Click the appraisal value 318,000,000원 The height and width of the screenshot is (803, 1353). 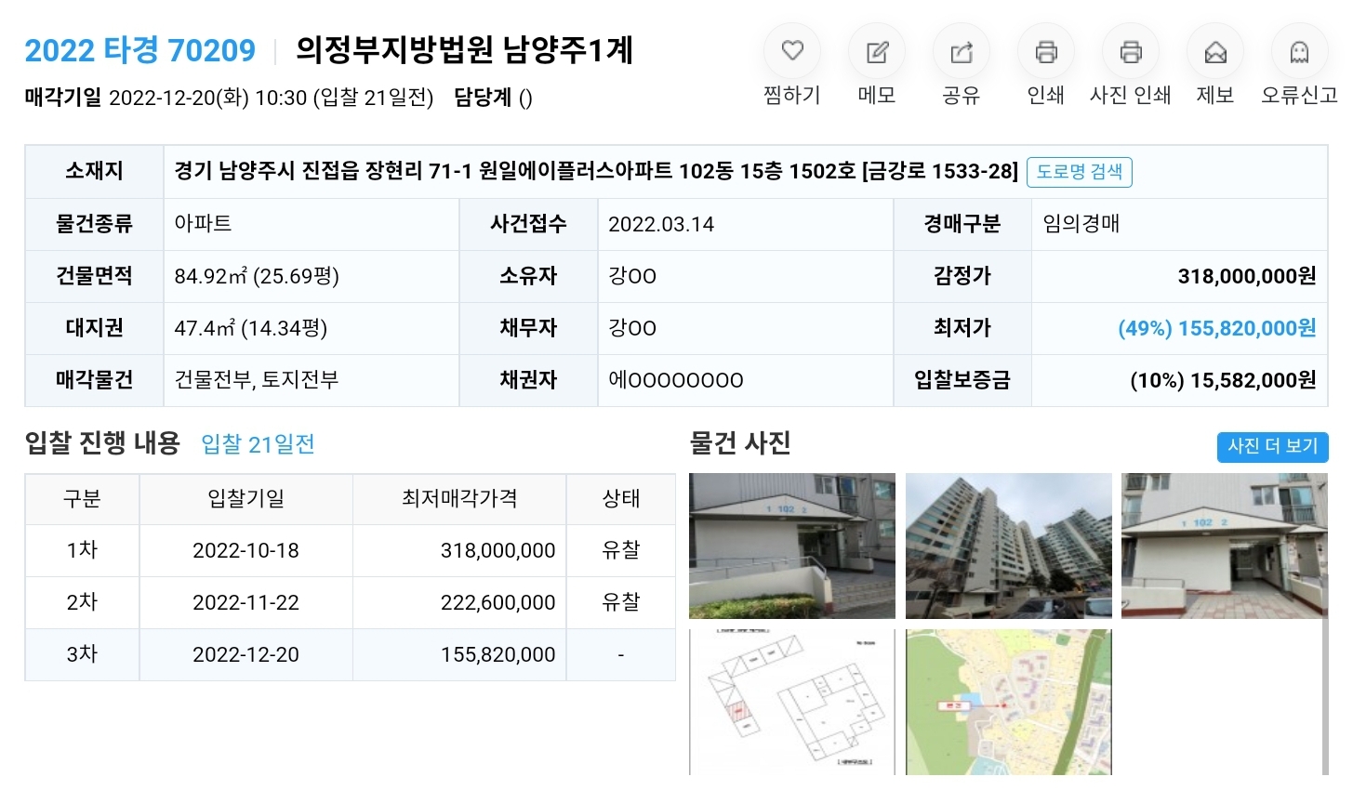point(1246,276)
